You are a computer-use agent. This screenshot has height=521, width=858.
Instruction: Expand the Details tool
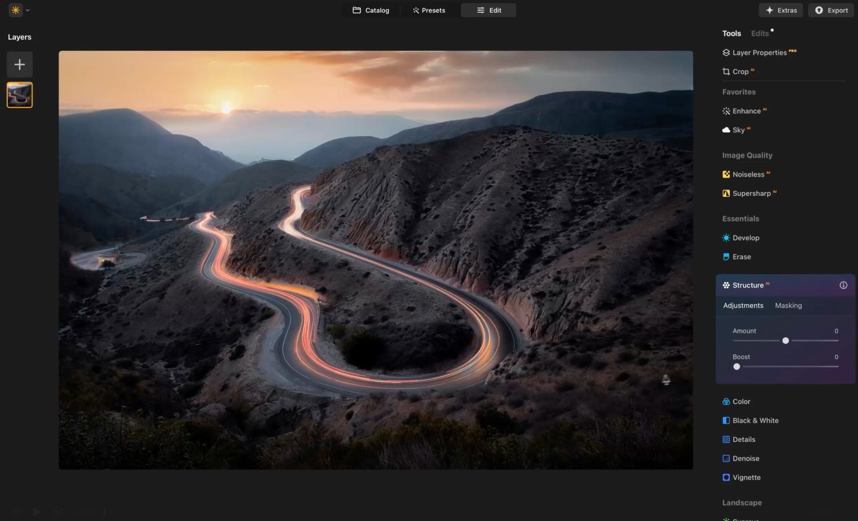pos(738,439)
